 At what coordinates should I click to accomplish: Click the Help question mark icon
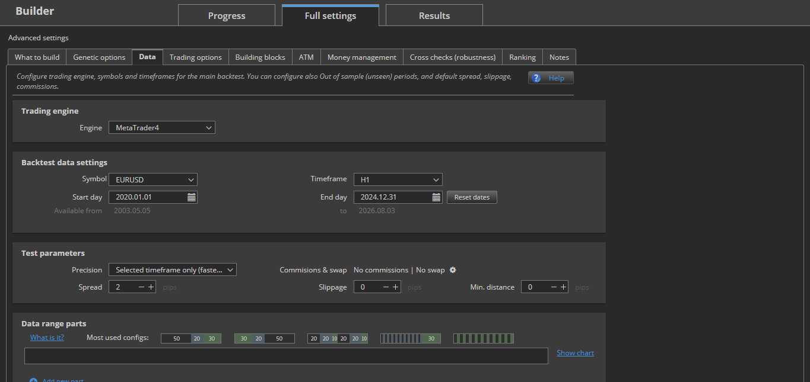tap(536, 78)
